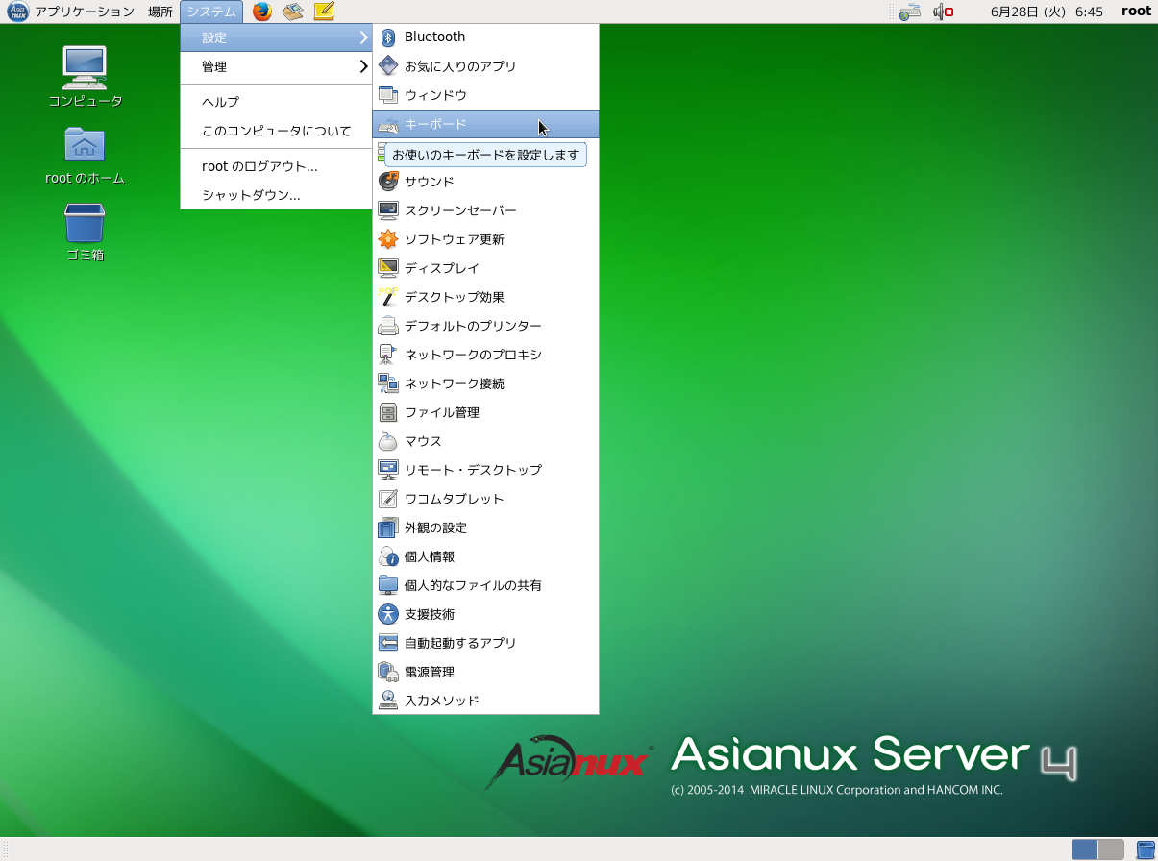Screen dimensions: 1158x861
Task: Open the 場所 menu in panel
Action: pyautogui.click(x=160, y=12)
